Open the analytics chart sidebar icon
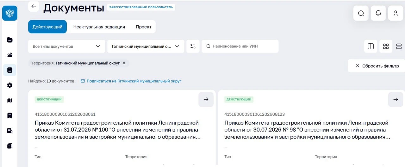 tap(10, 55)
